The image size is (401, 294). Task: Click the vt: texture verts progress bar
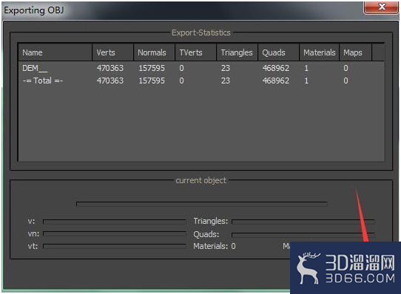(115, 246)
